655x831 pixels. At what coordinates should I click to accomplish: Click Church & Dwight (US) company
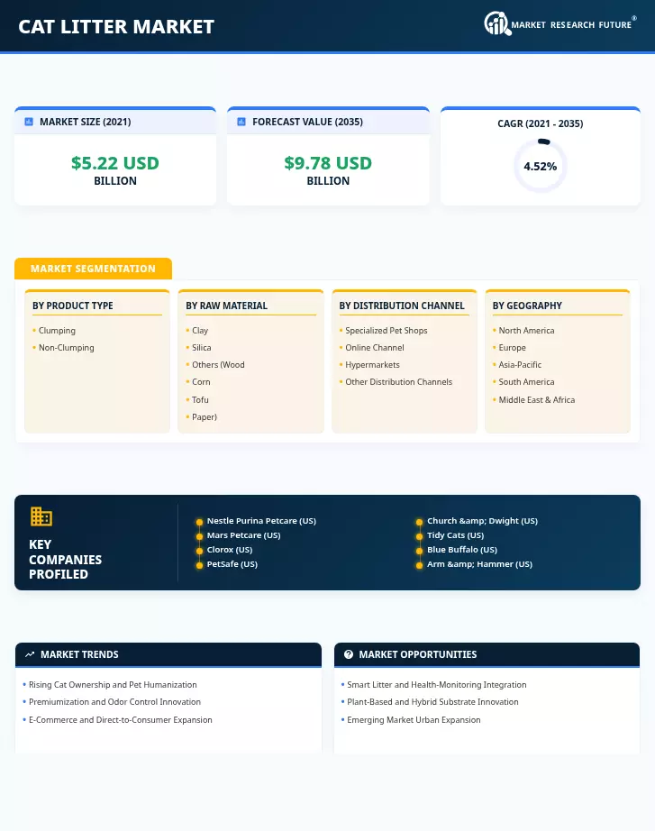click(482, 521)
